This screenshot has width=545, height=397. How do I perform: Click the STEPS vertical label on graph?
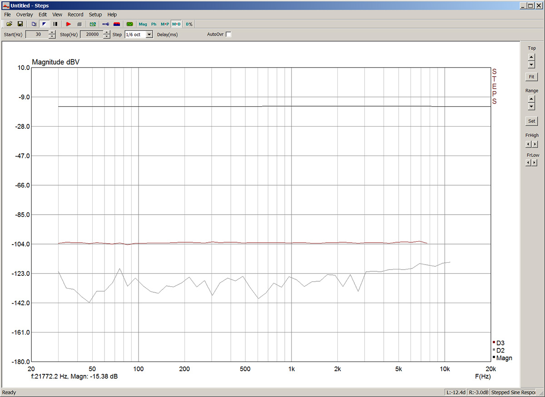click(x=494, y=86)
